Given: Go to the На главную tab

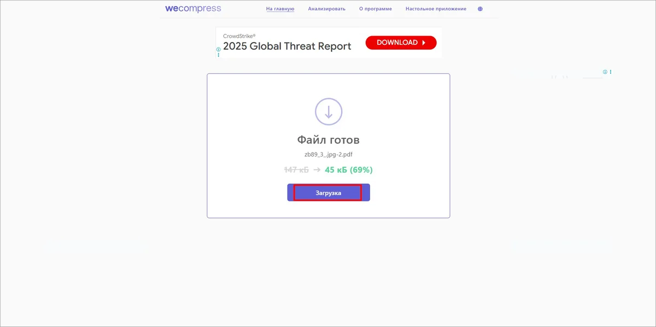Looking at the screenshot, I should (x=280, y=9).
